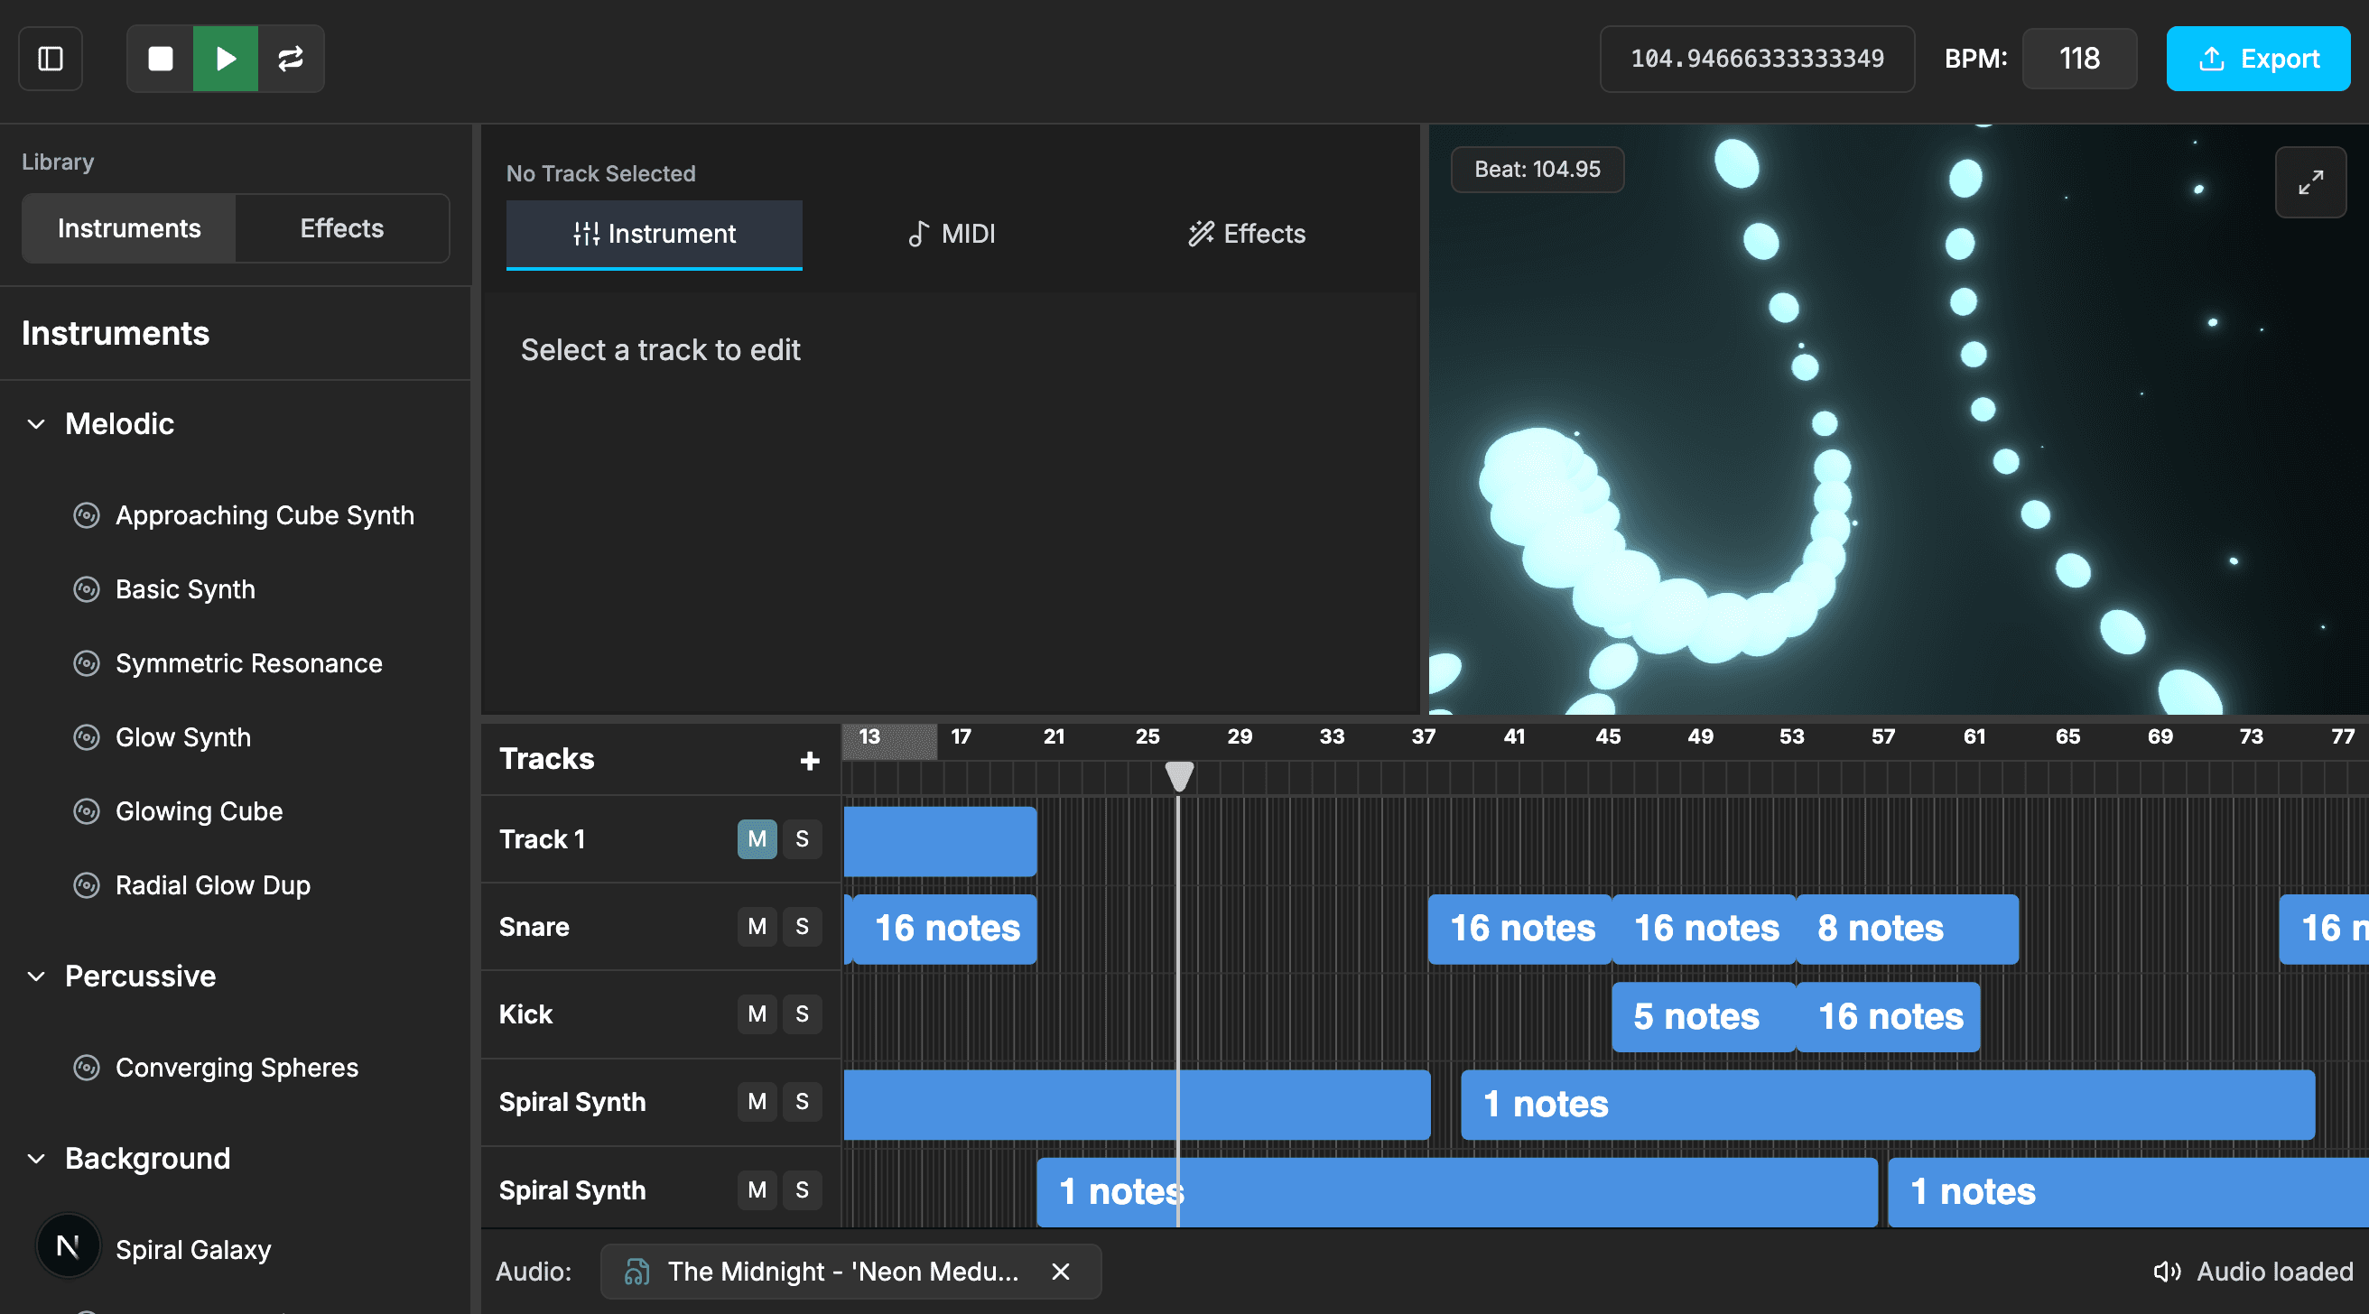Select the Kick track name

point(525,1014)
